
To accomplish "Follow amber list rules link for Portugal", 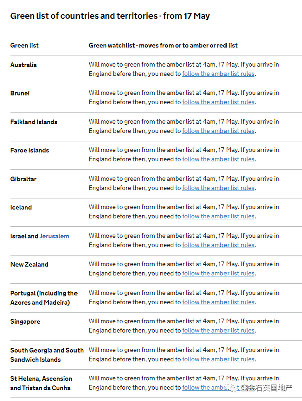I will click(x=218, y=302).
